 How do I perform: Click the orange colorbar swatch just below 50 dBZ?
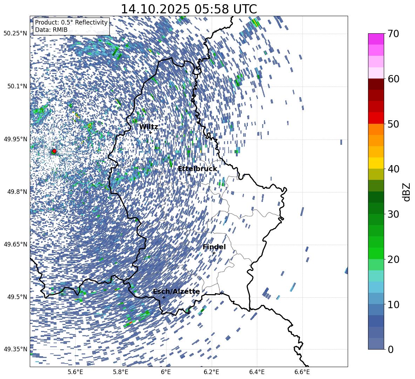click(376, 129)
